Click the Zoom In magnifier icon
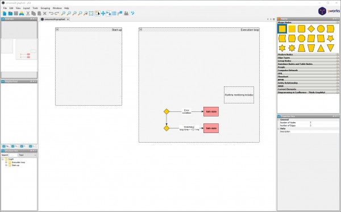The width and height of the screenshot is (341, 212). pos(63,14)
